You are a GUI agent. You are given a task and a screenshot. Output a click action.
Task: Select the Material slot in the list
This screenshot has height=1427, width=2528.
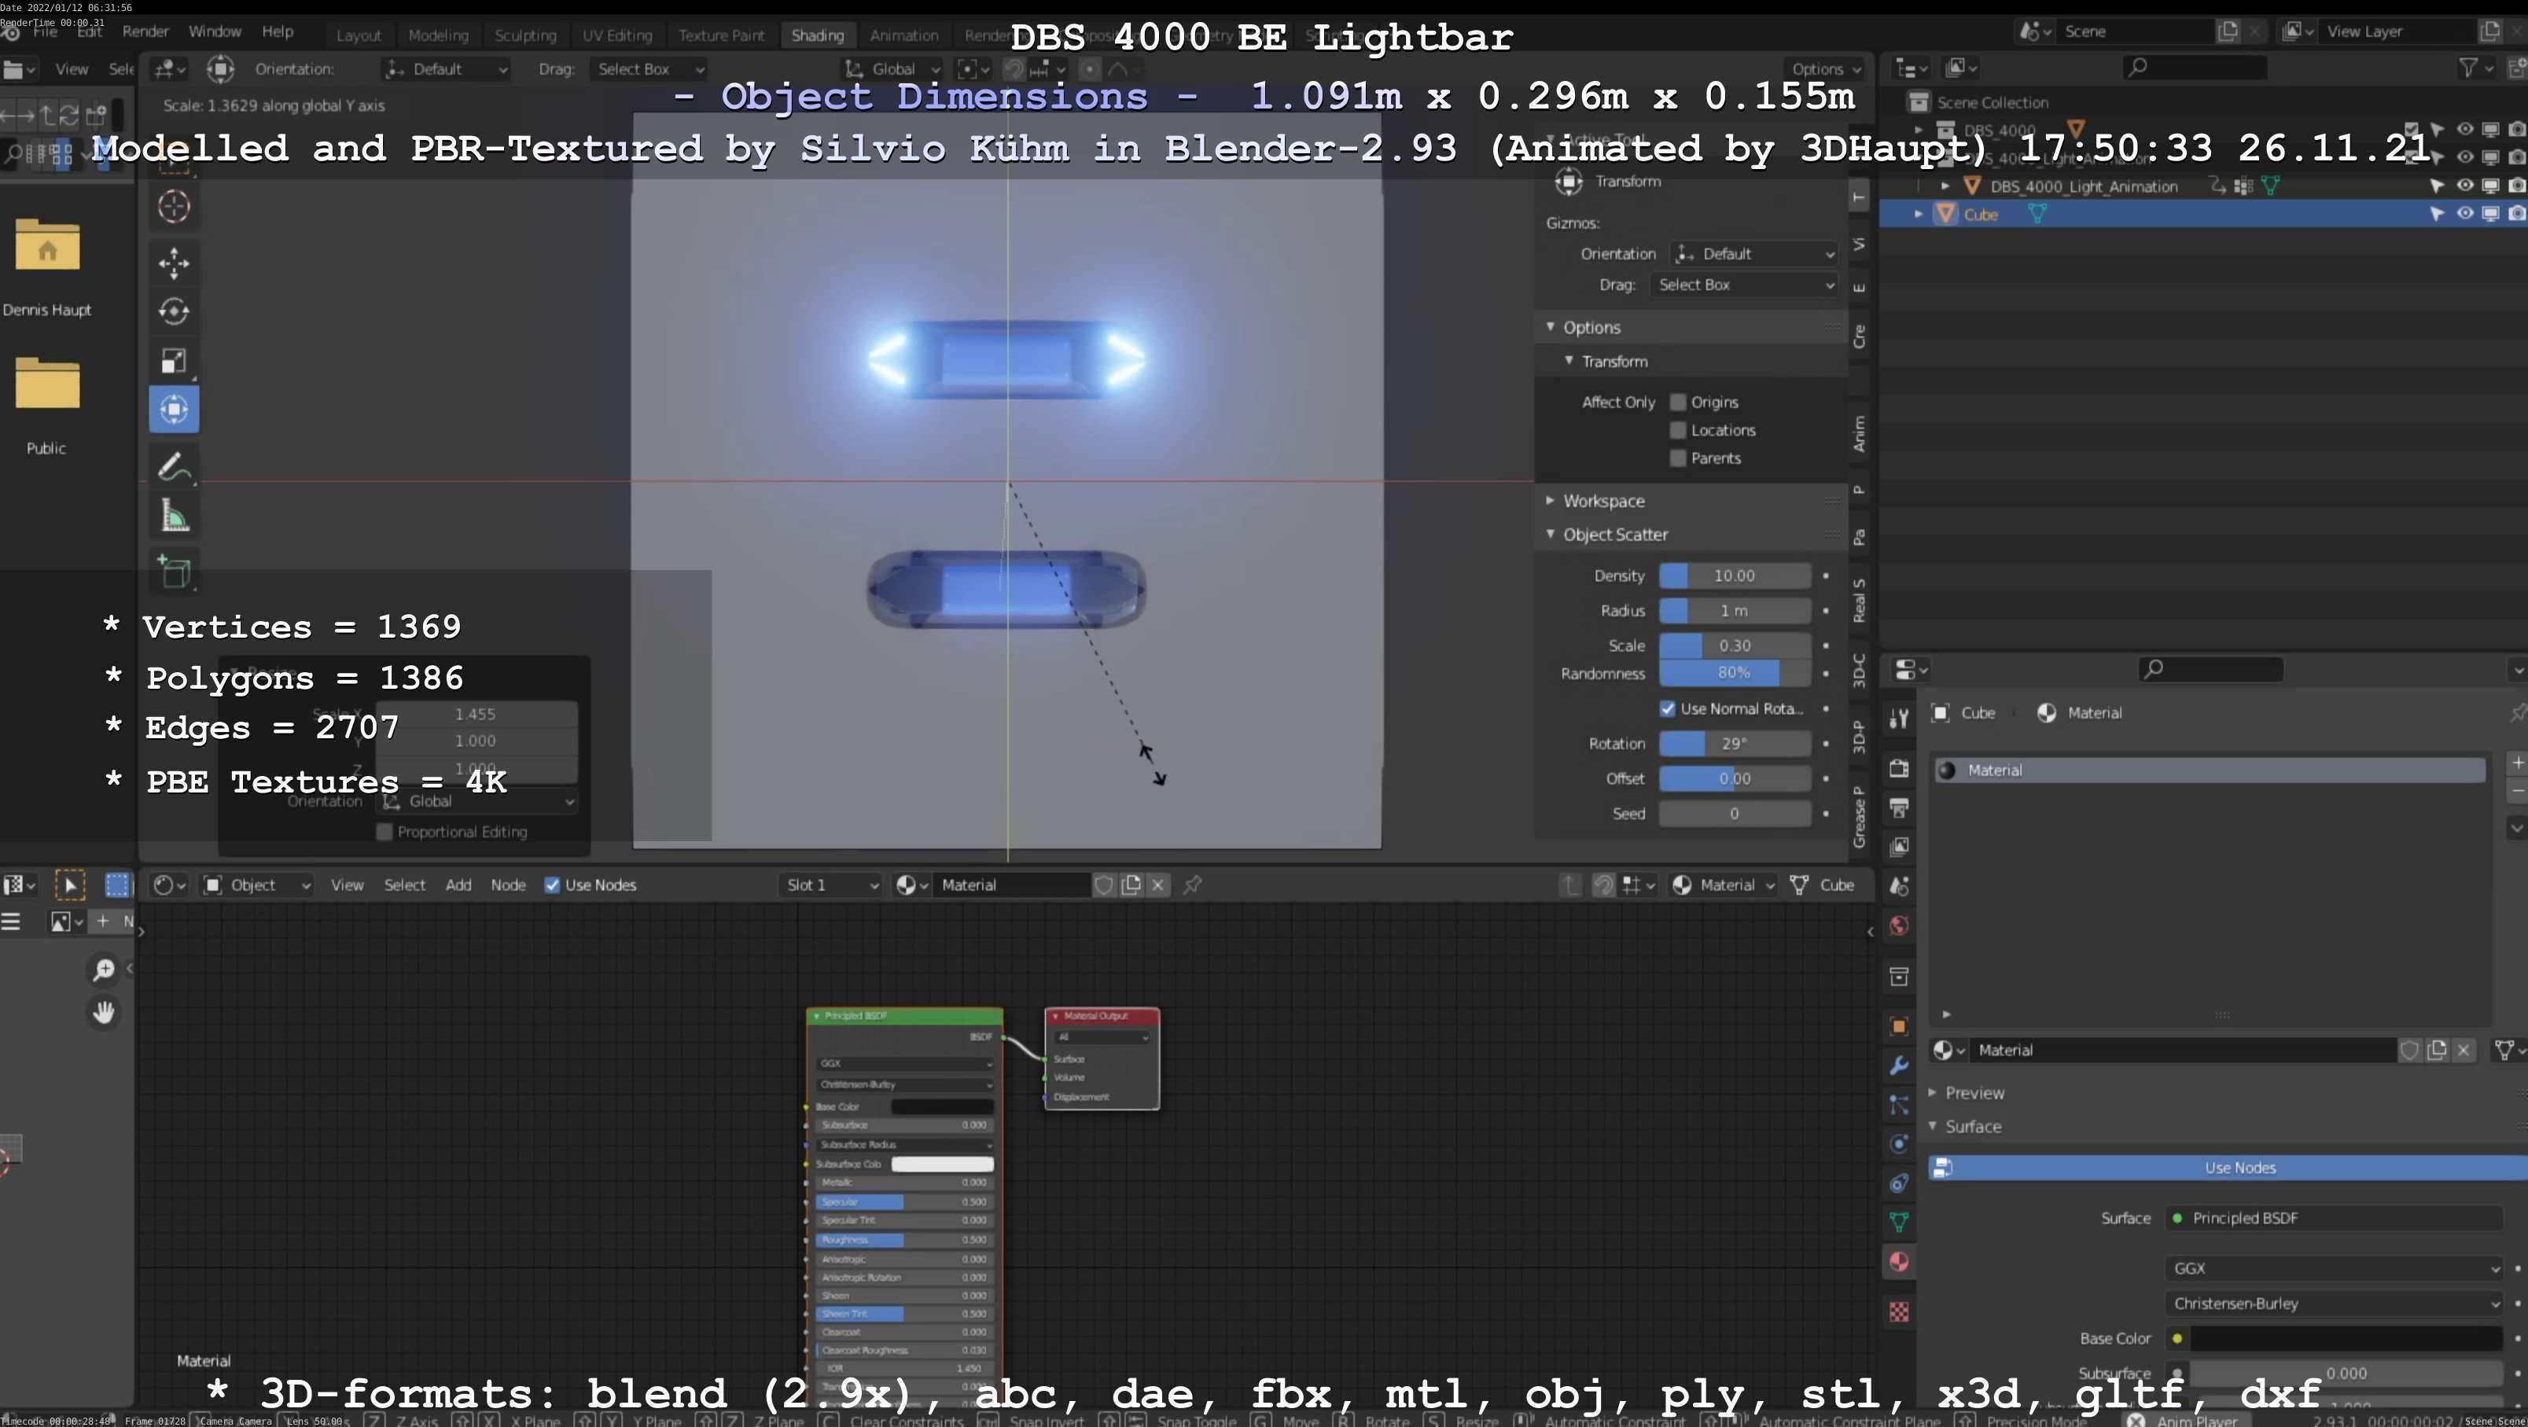pyautogui.click(x=2209, y=771)
